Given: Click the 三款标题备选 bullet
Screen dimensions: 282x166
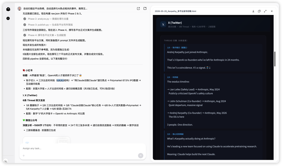Looking at the screenshot, I should tap(41, 130).
